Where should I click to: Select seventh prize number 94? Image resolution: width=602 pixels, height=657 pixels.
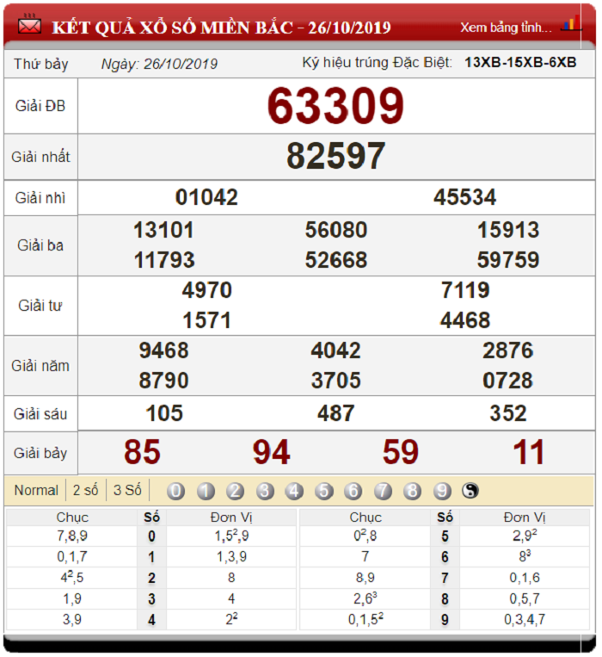click(272, 452)
